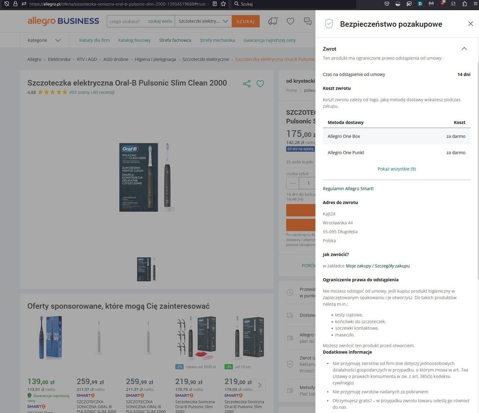Open Pocket save icon in browser toolbar

click(387, 4)
